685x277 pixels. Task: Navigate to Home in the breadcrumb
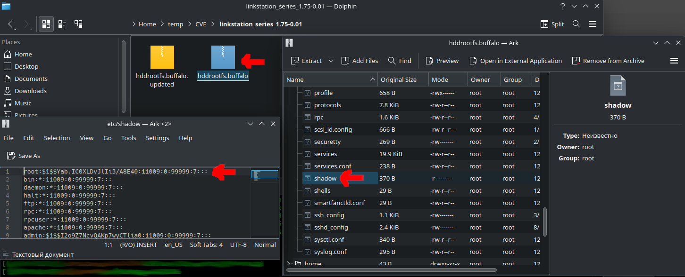point(147,24)
